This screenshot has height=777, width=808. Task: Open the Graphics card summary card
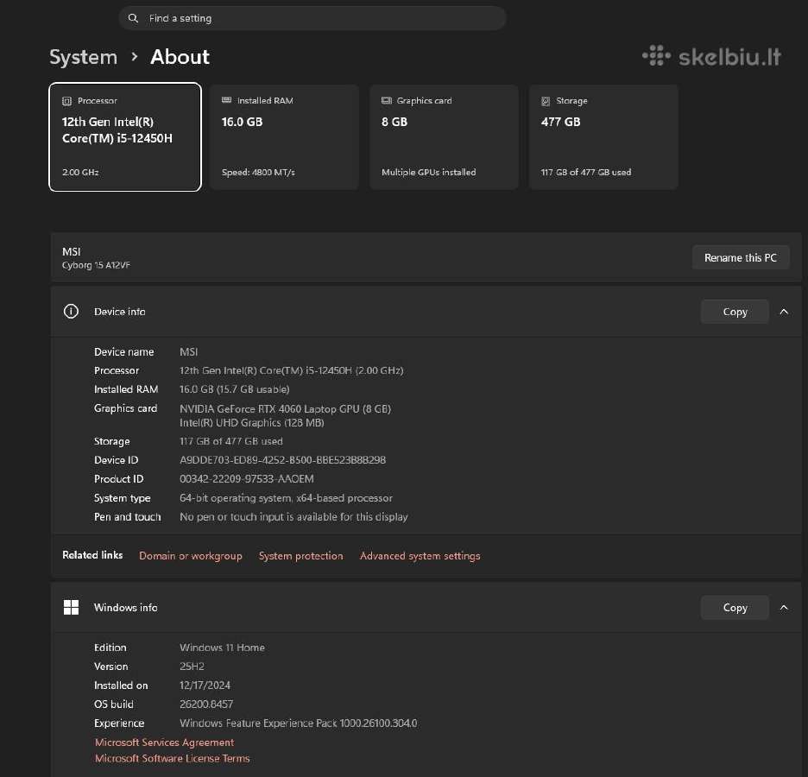[445, 137]
